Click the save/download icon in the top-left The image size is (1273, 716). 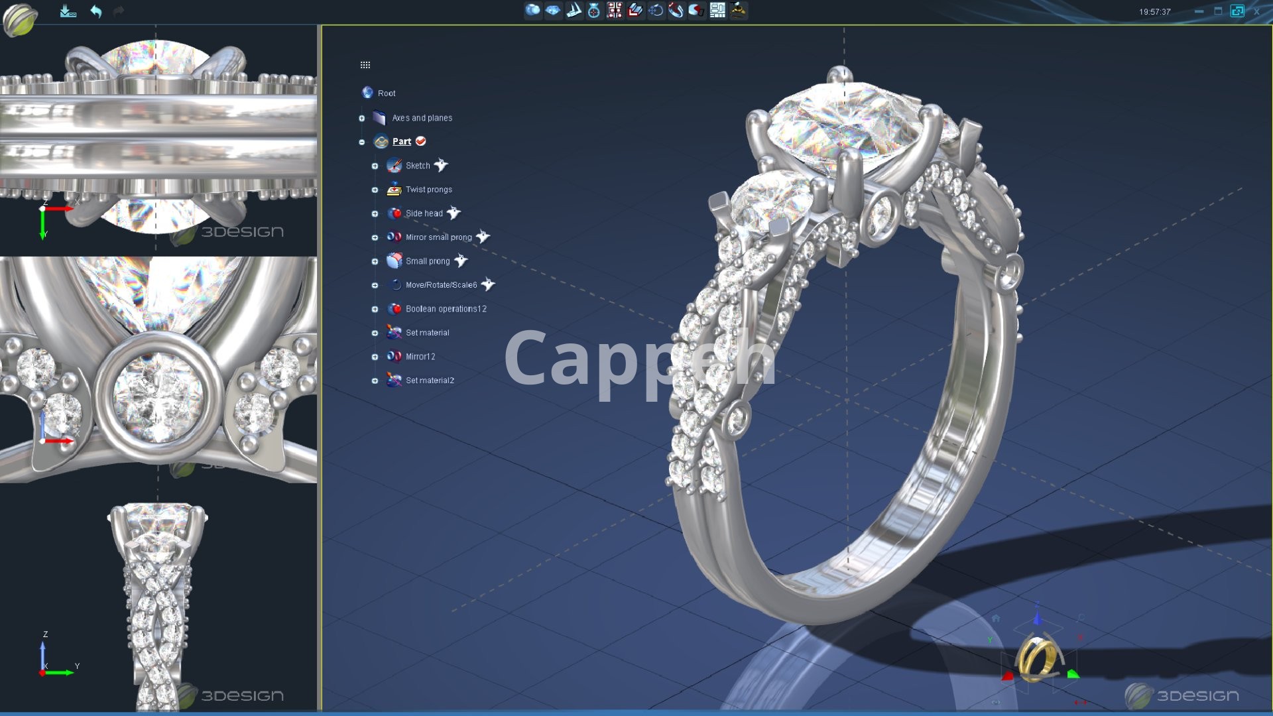[x=68, y=11]
